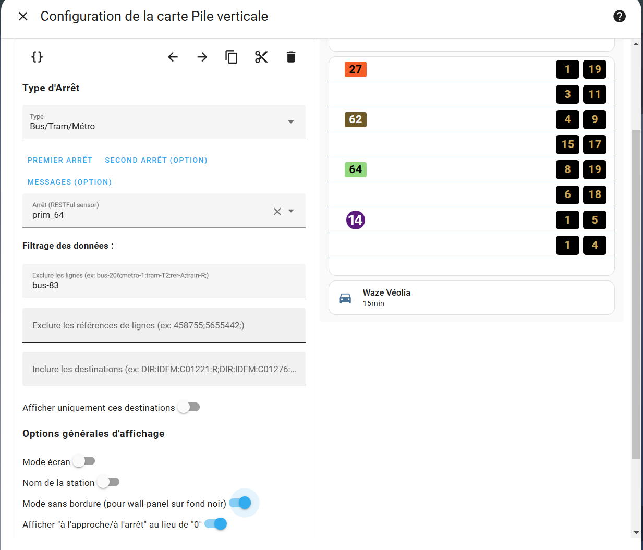Enable 'Afficher uniquement ces destinations' toggle
This screenshot has height=550, width=643.
189,407
